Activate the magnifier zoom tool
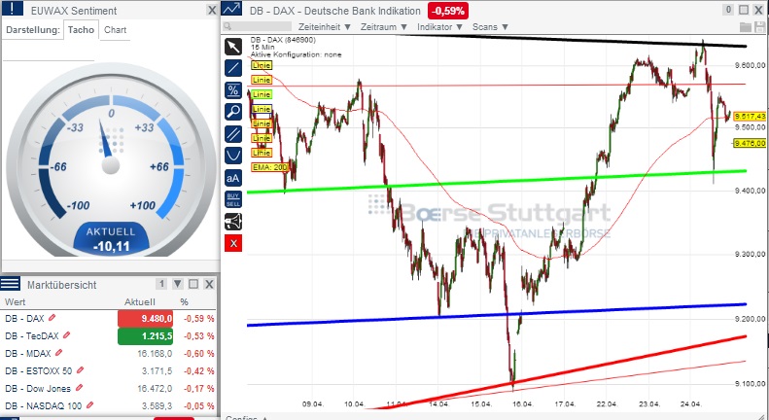This screenshot has height=420, width=769. [x=233, y=112]
